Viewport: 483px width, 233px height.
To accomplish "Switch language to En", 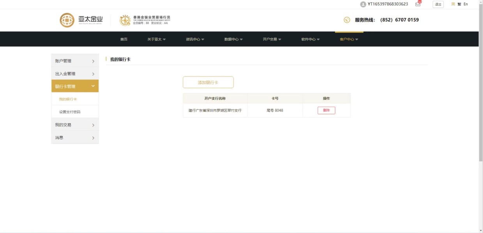I will click(465, 4).
